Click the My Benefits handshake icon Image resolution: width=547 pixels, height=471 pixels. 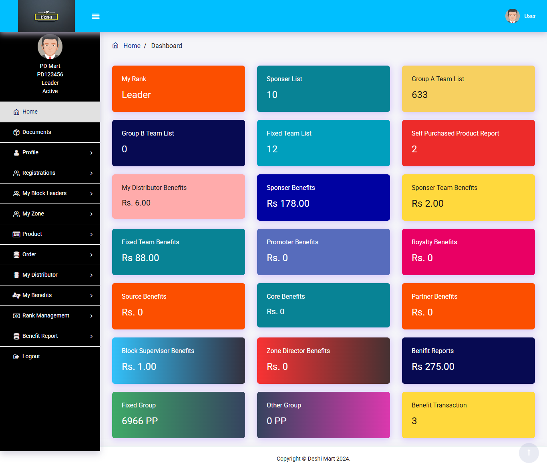(x=16, y=295)
